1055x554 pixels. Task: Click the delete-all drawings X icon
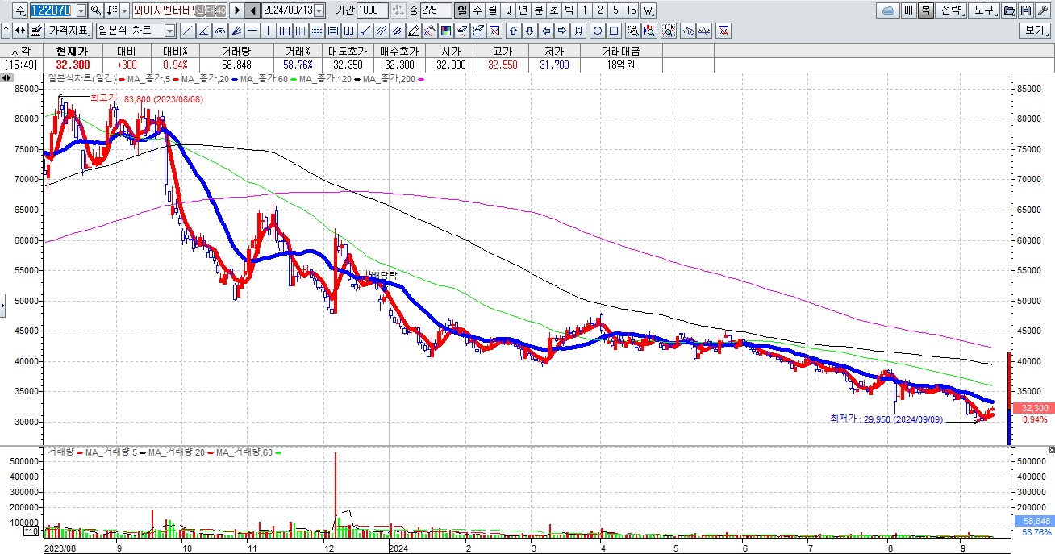click(x=494, y=30)
